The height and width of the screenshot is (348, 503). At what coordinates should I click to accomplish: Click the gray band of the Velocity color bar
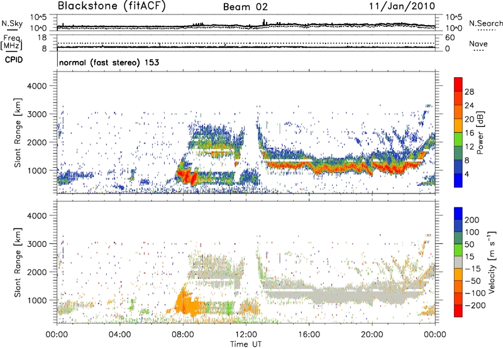(x=458, y=262)
